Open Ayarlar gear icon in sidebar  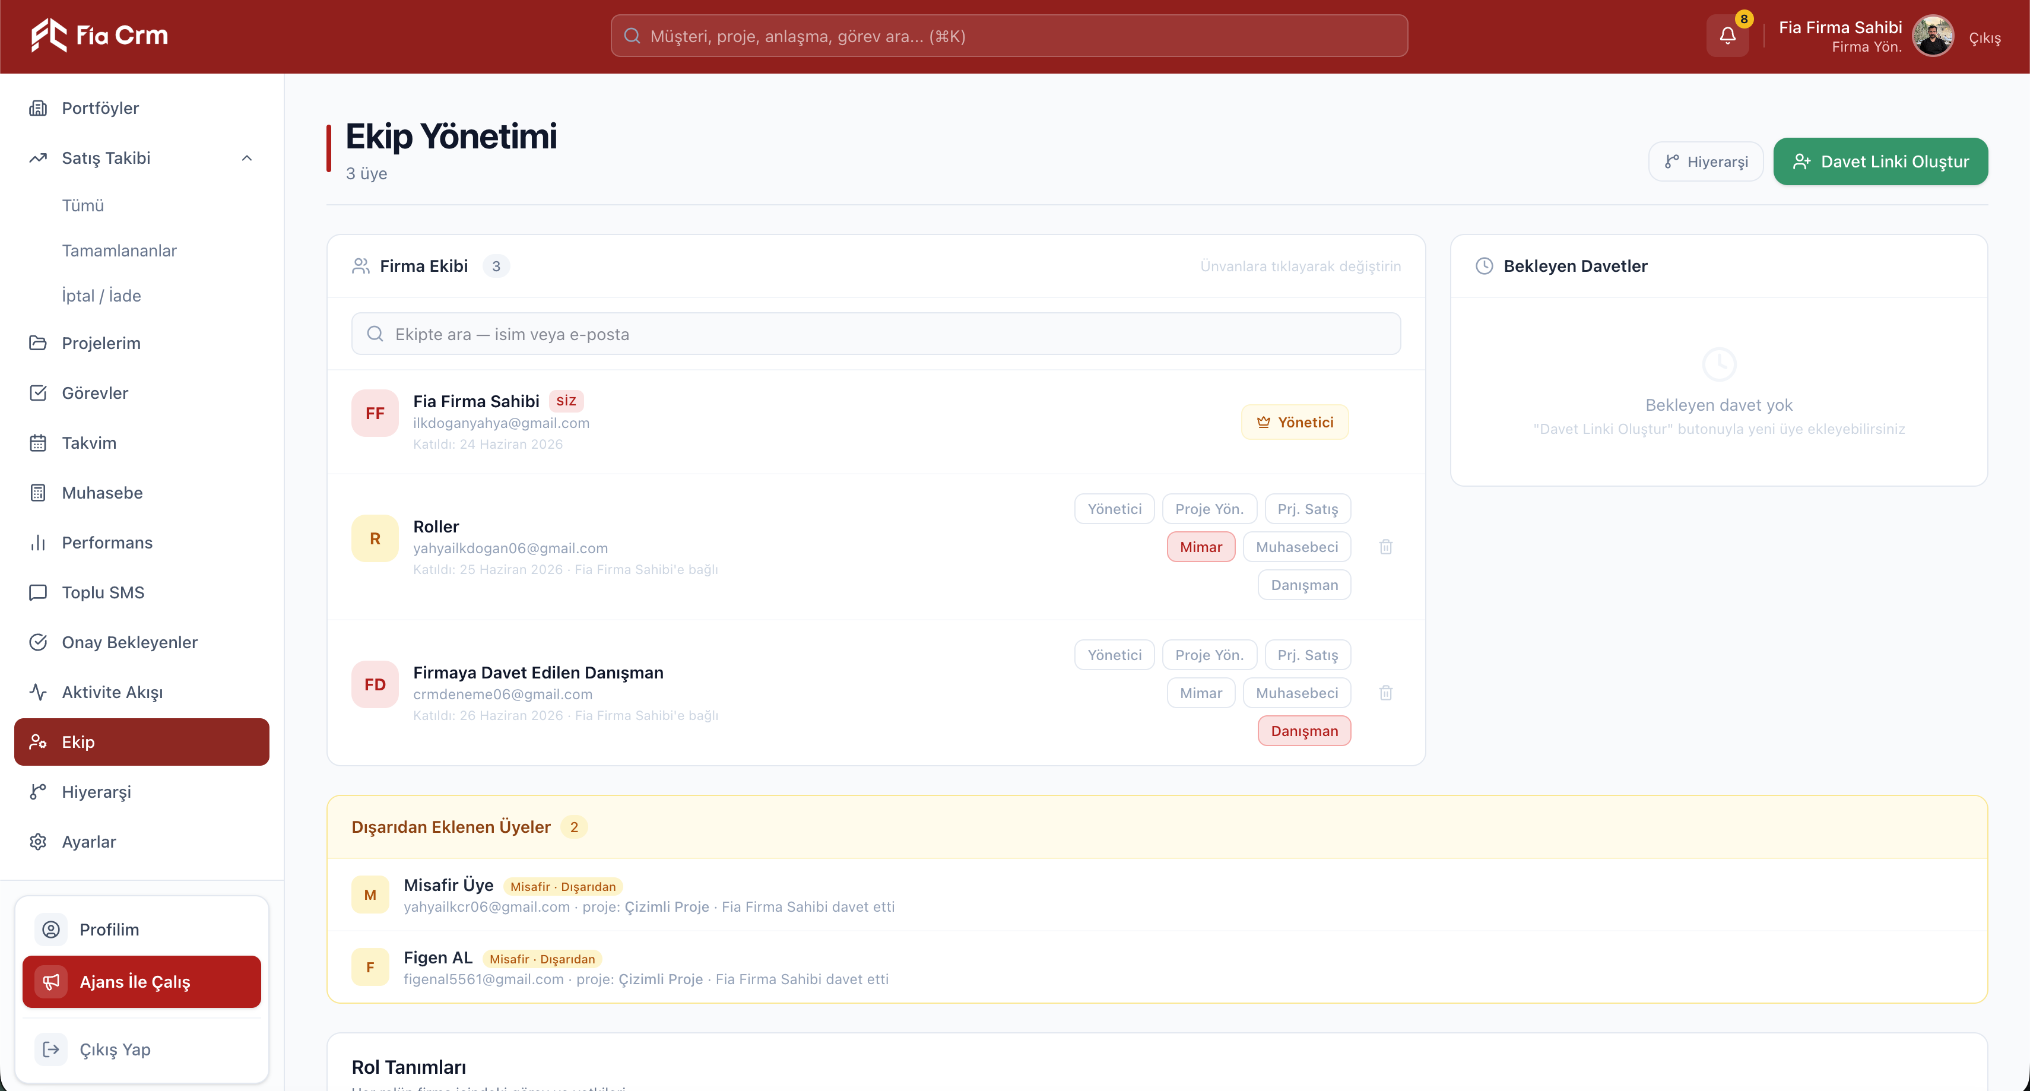[x=38, y=842]
